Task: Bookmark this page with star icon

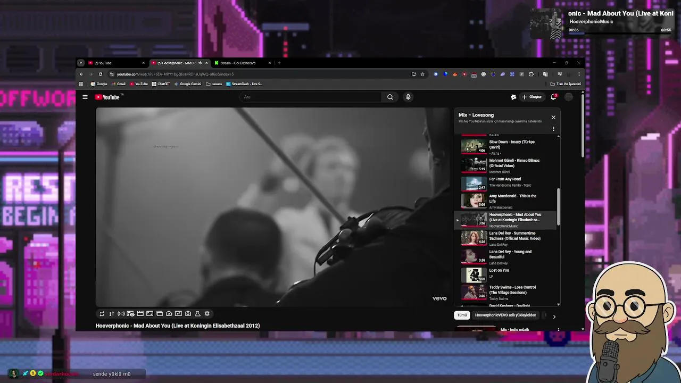Action: [422, 74]
